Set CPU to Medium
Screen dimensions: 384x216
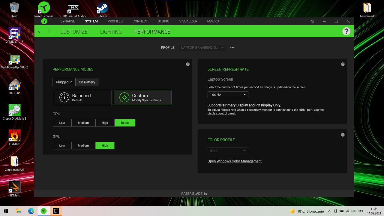(x=83, y=123)
